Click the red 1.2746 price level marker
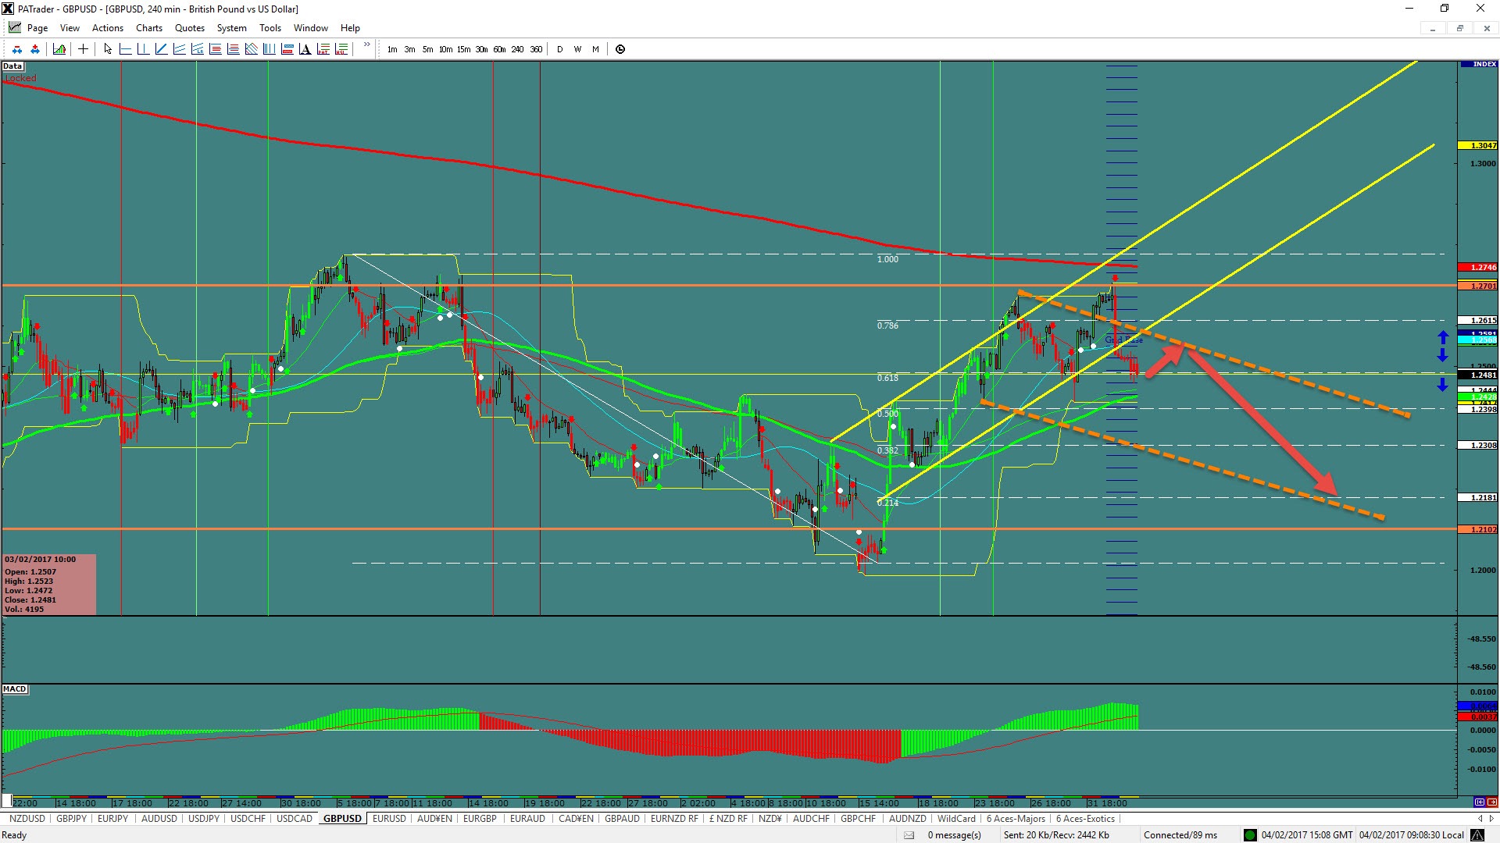The height and width of the screenshot is (843, 1500). 1478,267
